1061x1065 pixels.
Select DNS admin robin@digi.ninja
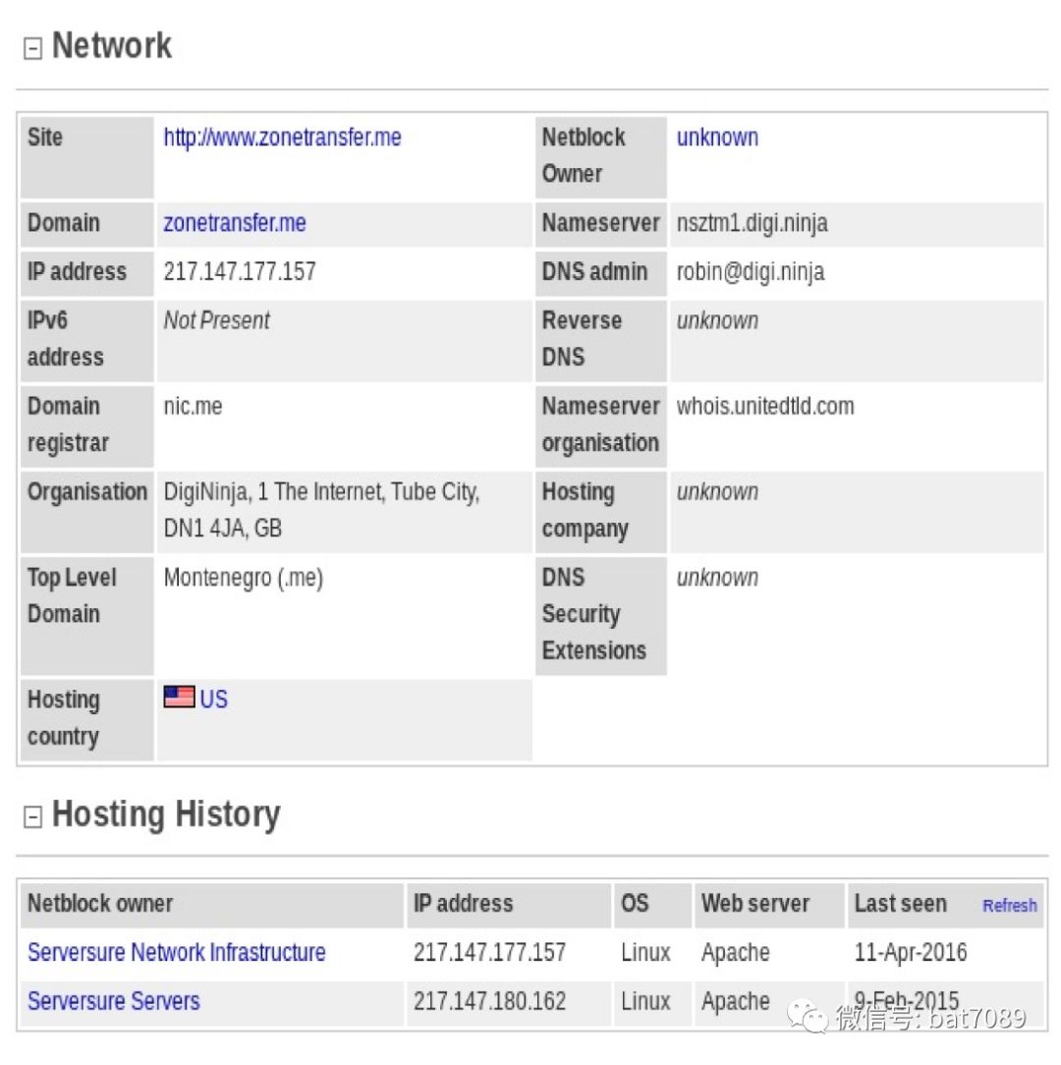(751, 272)
